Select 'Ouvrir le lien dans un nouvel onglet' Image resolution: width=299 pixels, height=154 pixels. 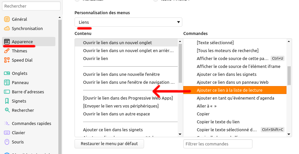(x=117, y=43)
